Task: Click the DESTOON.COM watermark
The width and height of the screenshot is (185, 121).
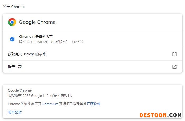Action: point(160,115)
